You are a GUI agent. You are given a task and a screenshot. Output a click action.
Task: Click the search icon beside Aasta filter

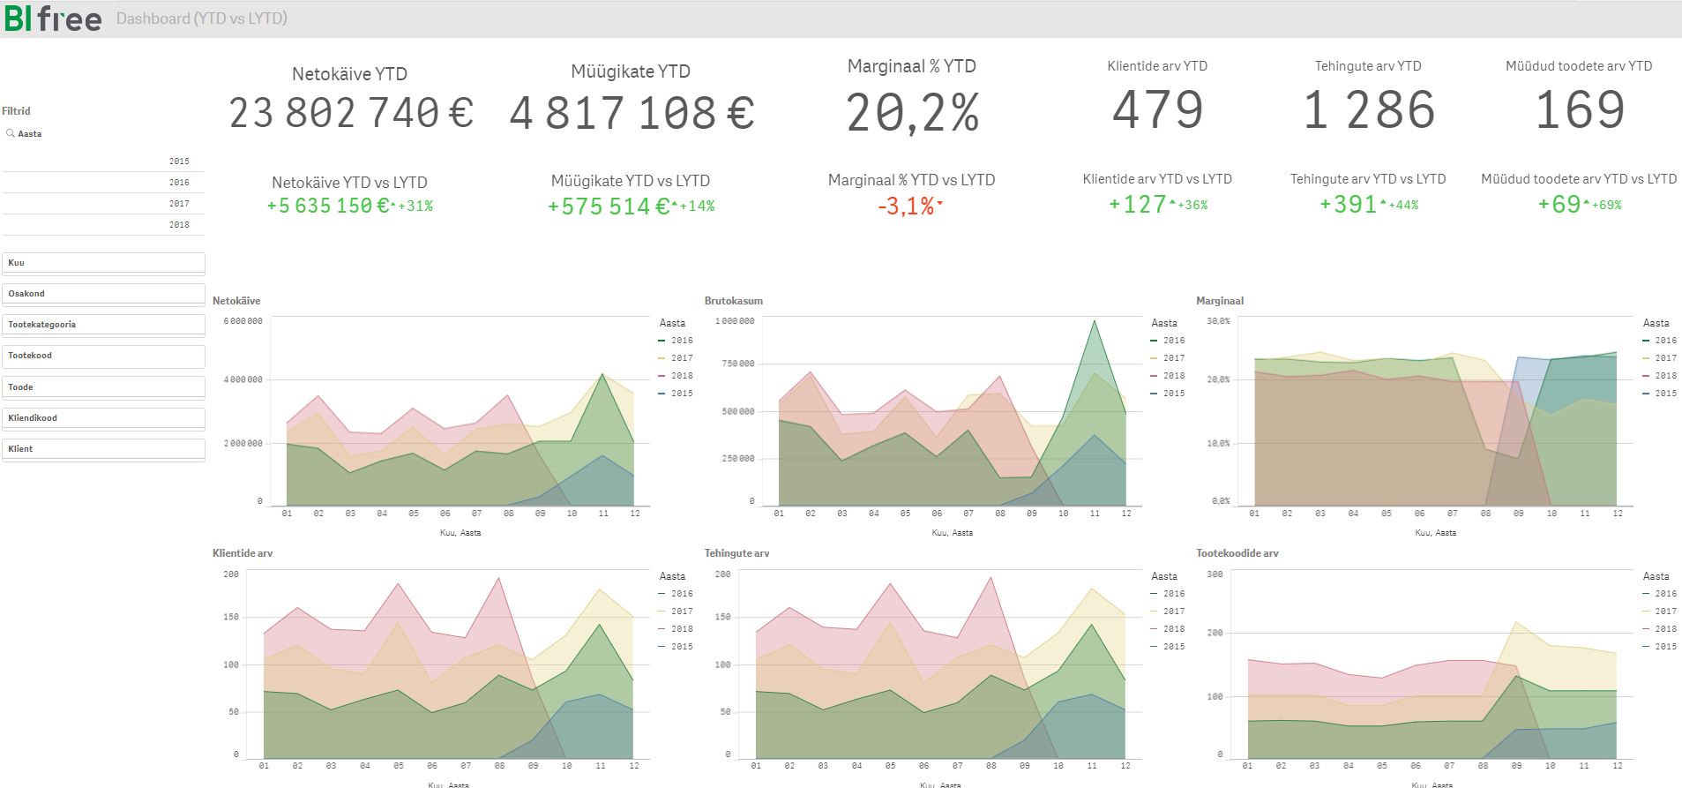click(x=11, y=134)
